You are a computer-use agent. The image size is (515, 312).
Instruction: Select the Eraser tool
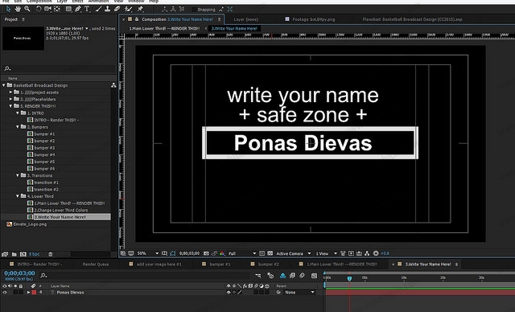coord(117,9)
